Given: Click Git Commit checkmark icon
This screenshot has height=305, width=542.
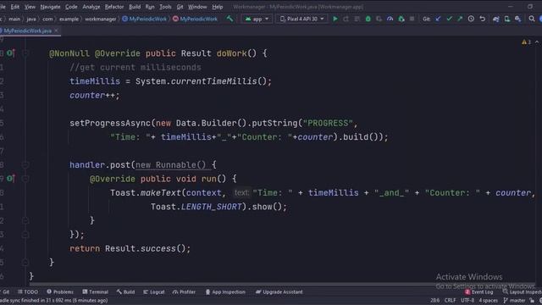Looking at the screenshot, I should pos(449,19).
